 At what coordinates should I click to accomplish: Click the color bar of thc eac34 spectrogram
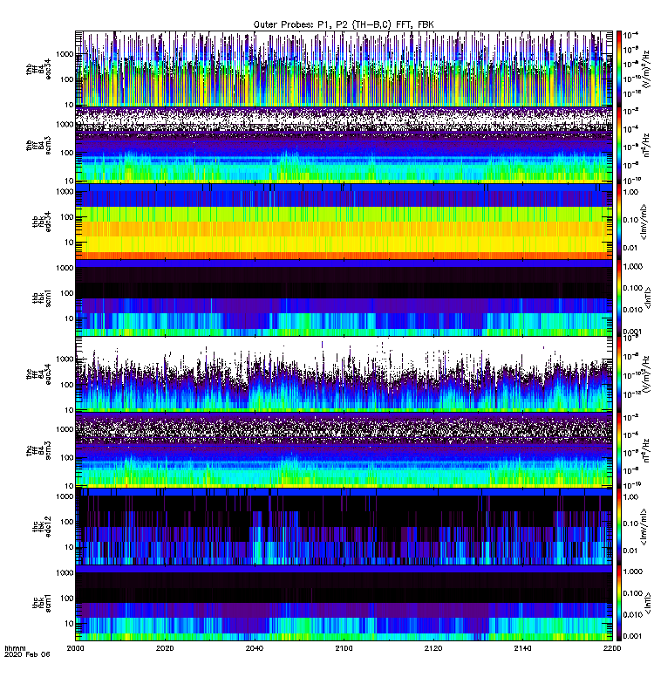(x=618, y=374)
